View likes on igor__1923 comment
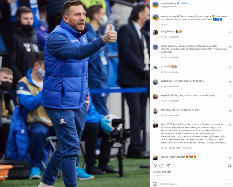Viewport: 233px width, 187px height. tap(175, 148)
